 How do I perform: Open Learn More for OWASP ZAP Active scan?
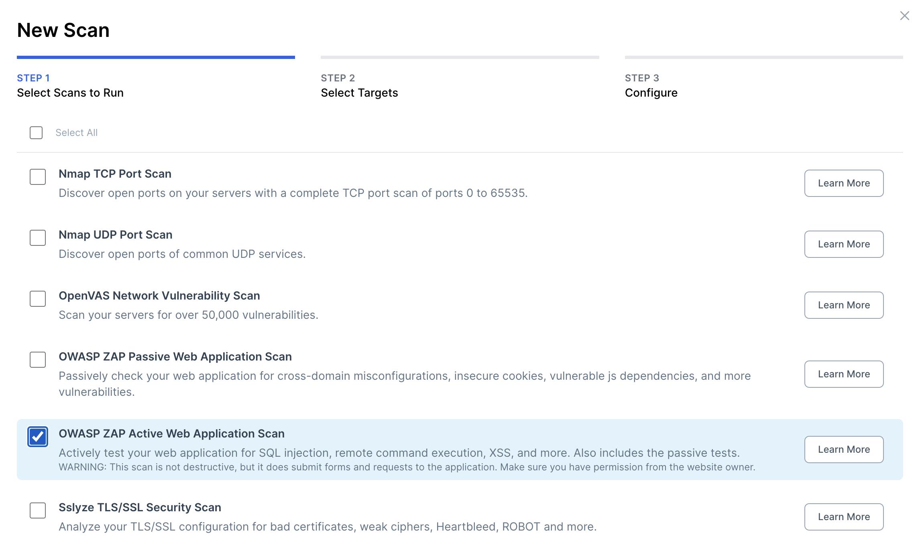pyautogui.click(x=844, y=450)
